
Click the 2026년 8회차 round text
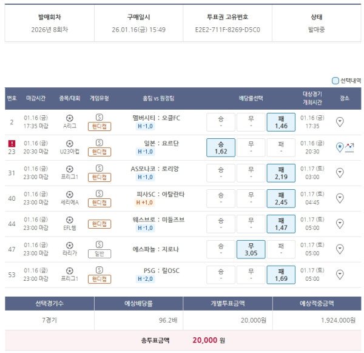50,30
